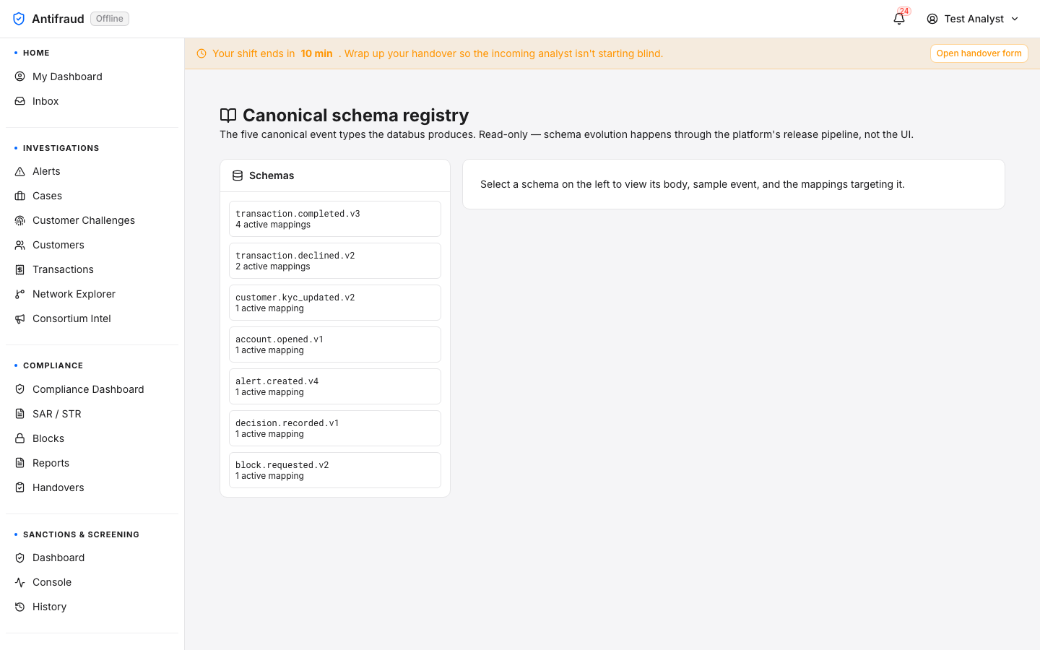1040x650 pixels.
Task: Click the Schemas database icon
Action: (x=238, y=175)
